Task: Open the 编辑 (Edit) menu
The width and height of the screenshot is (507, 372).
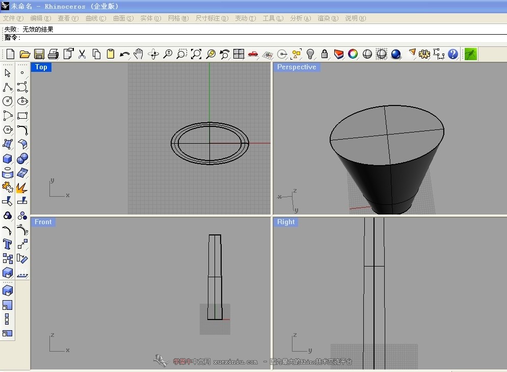Action: pyautogui.click(x=41, y=18)
